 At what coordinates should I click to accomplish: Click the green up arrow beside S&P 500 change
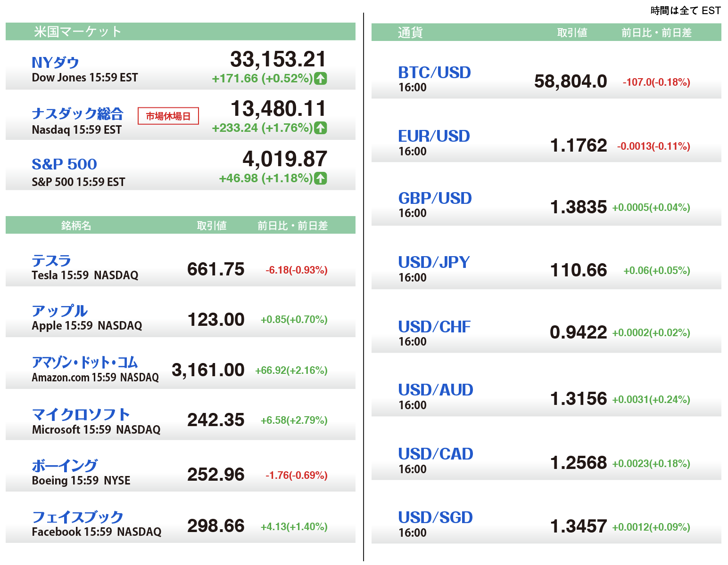coord(321,178)
